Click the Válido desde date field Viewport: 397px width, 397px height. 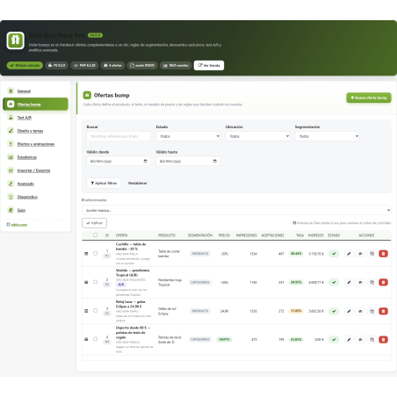119,161
